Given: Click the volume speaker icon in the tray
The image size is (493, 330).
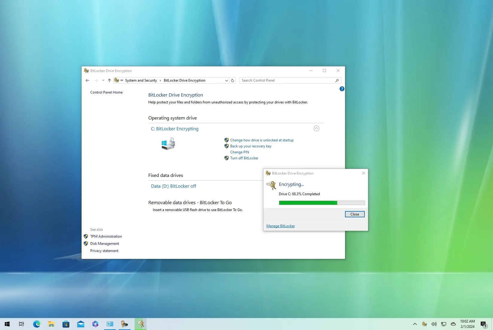Looking at the screenshot, I should [x=434, y=324].
